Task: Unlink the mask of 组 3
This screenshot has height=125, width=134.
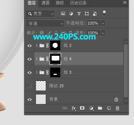Action: pyautogui.click(x=47, y=73)
